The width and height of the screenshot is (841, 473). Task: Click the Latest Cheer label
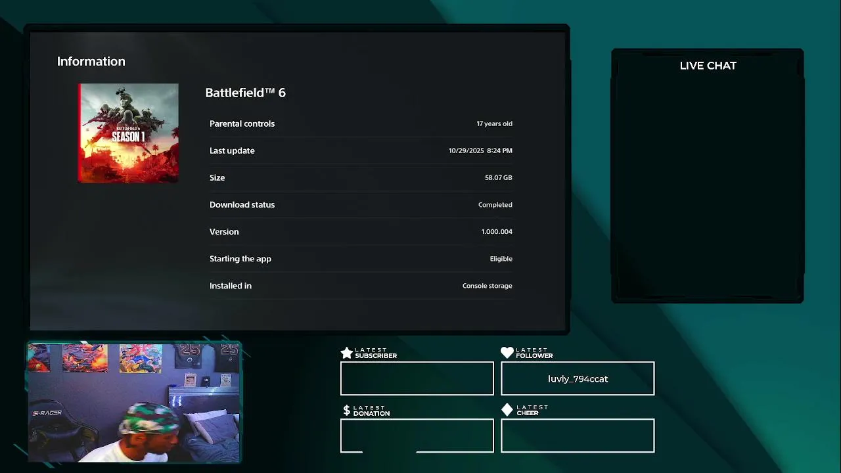[532, 410]
